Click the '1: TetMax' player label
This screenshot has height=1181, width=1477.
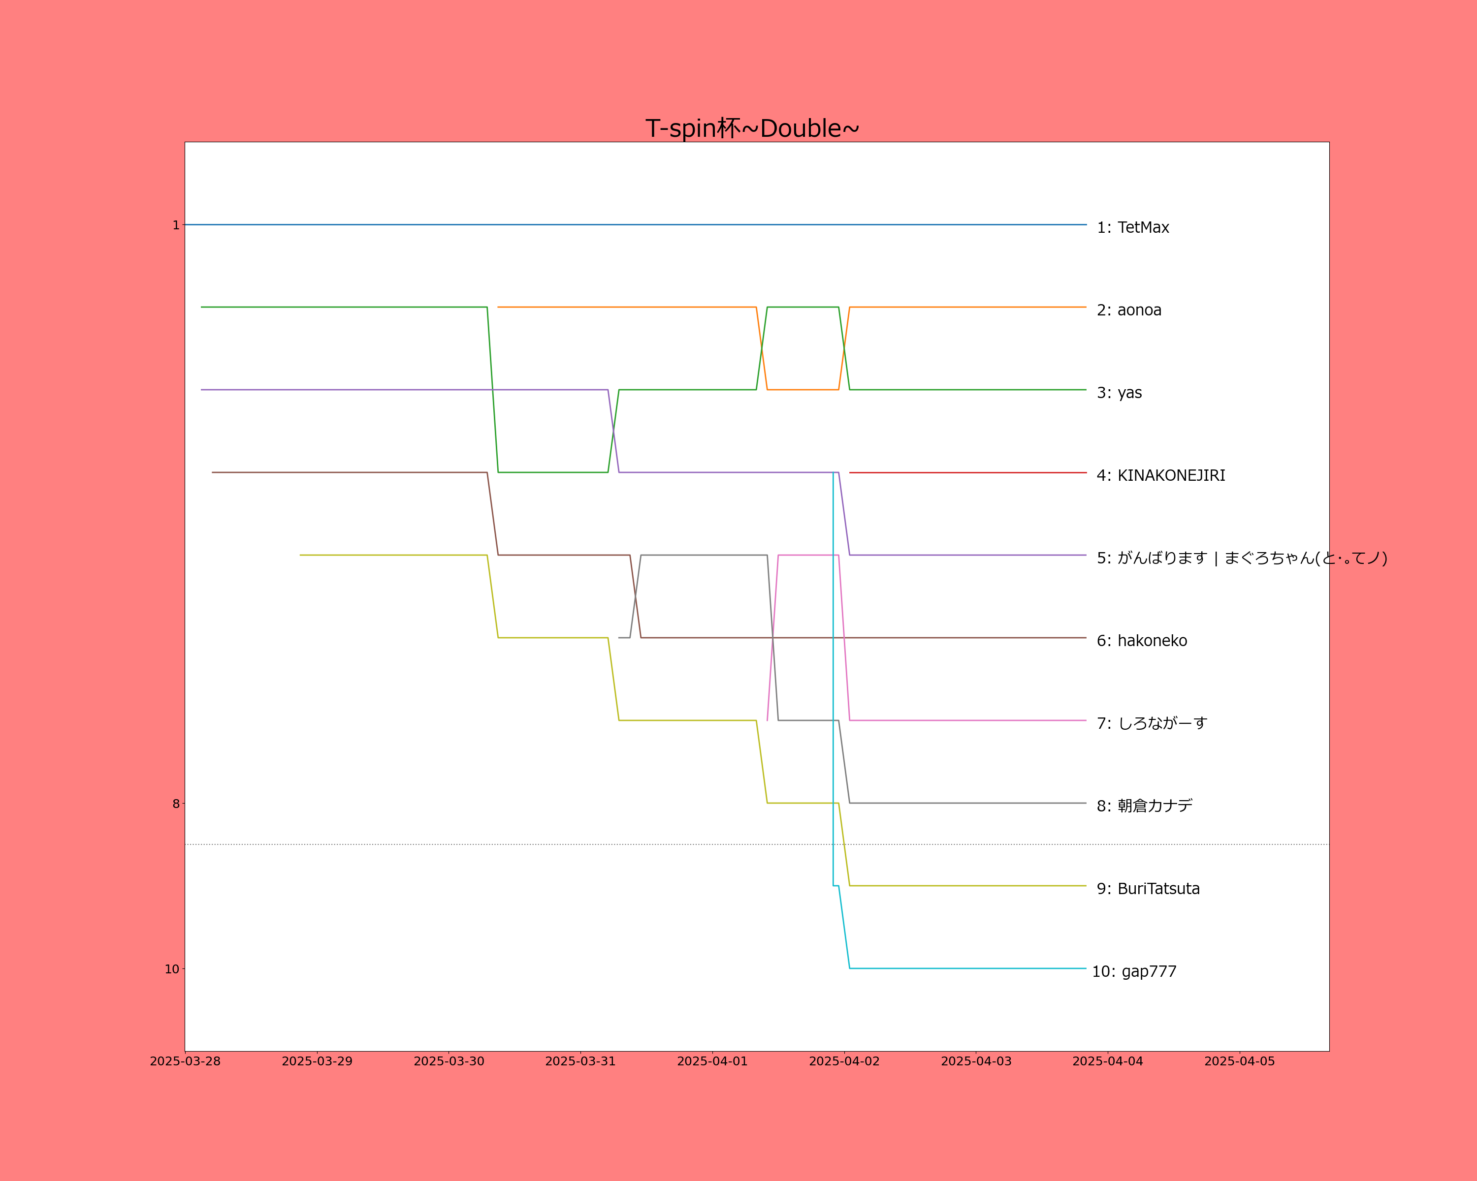[1132, 227]
